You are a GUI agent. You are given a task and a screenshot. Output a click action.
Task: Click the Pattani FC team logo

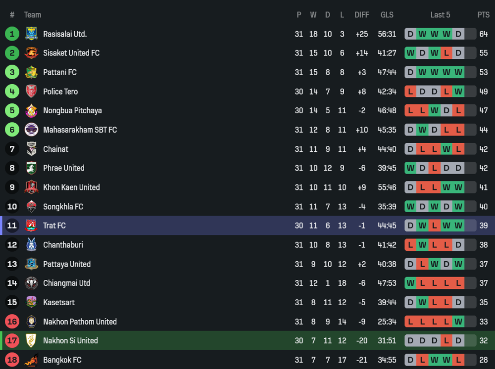pyautogui.click(x=31, y=72)
